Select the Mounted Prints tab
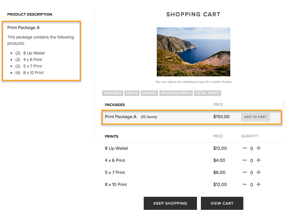Screen dimensions: 293x218 pyautogui.click(x=176, y=93)
